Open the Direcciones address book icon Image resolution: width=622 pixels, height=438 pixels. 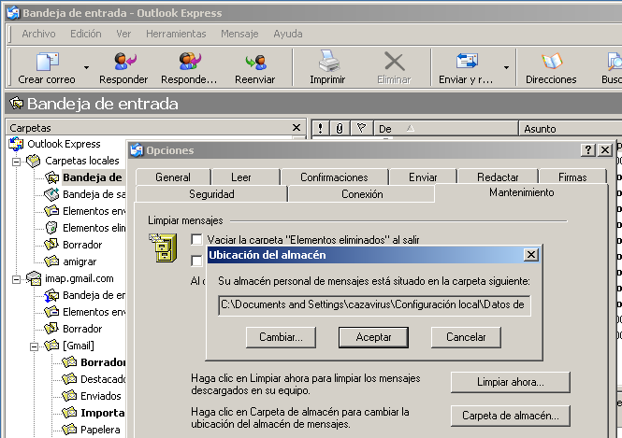coord(552,62)
